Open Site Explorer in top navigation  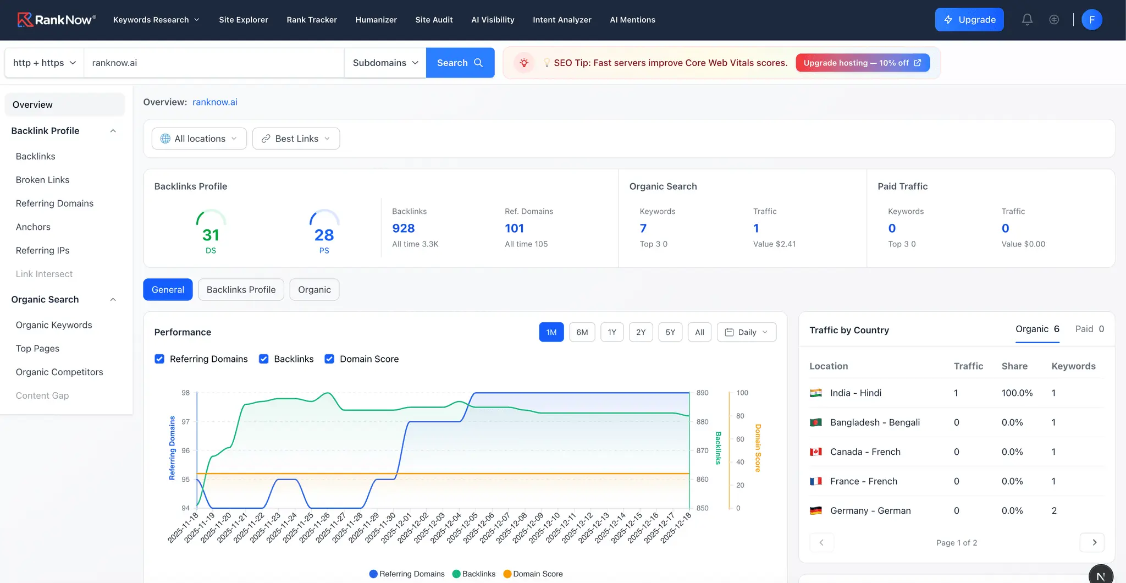pyautogui.click(x=244, y=20)
